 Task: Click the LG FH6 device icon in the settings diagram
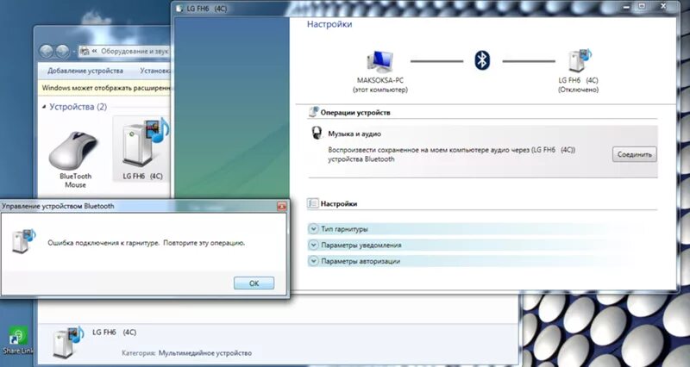[579, 60]
